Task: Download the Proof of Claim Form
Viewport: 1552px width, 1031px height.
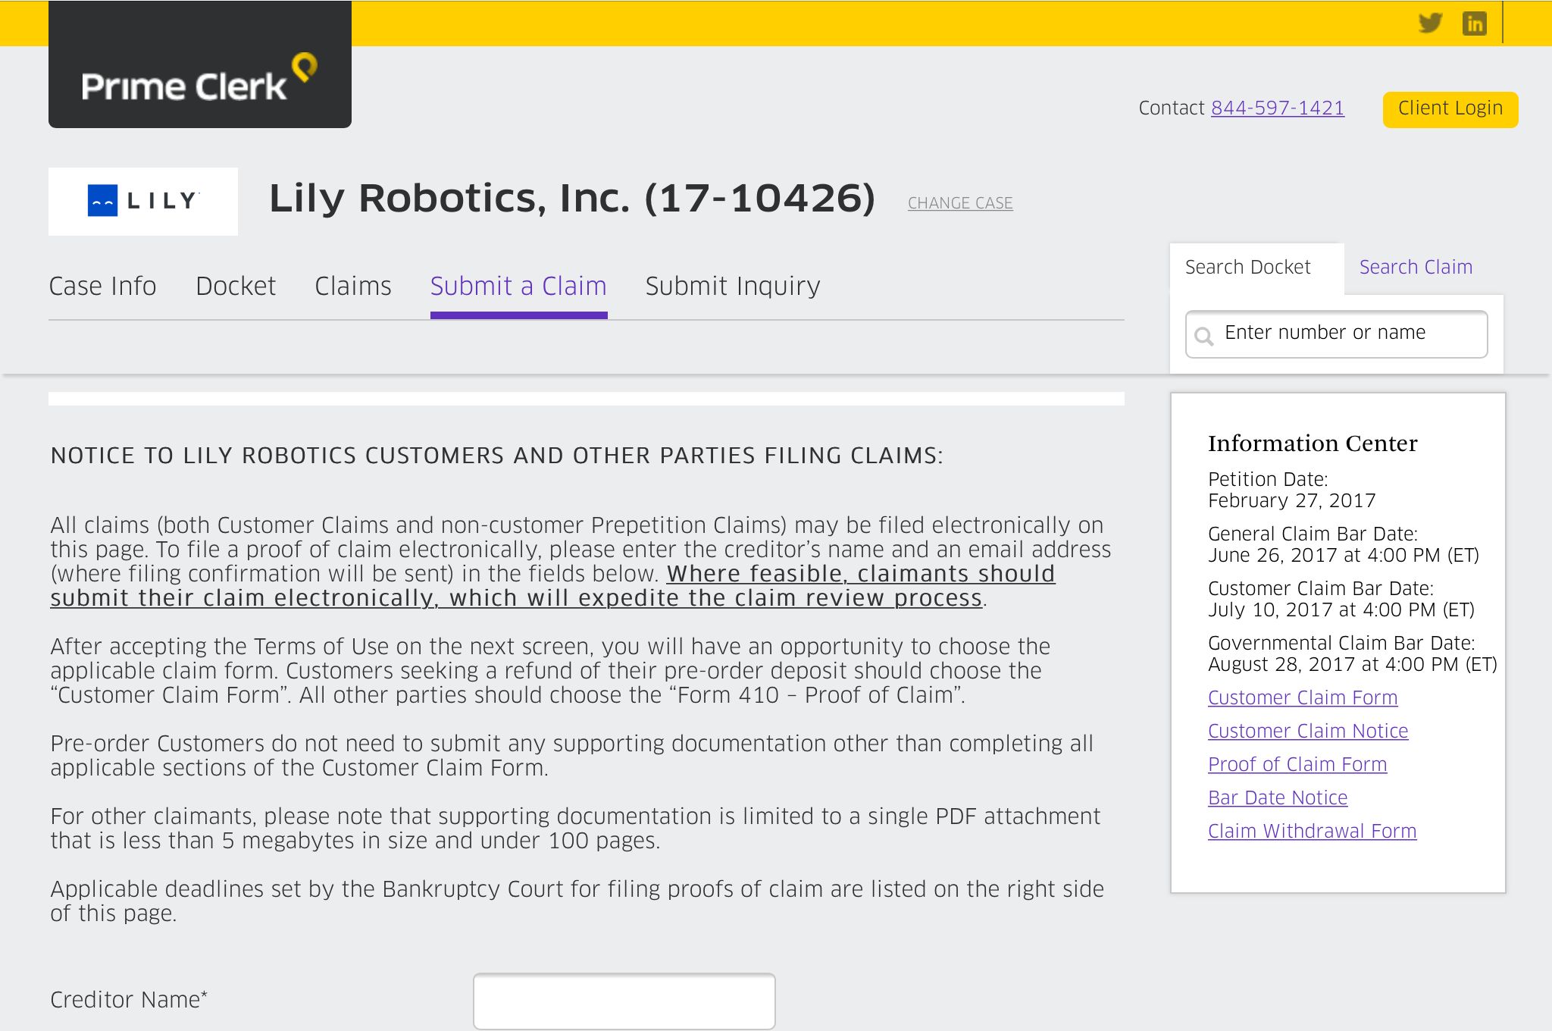Action: click(1297, 764)
